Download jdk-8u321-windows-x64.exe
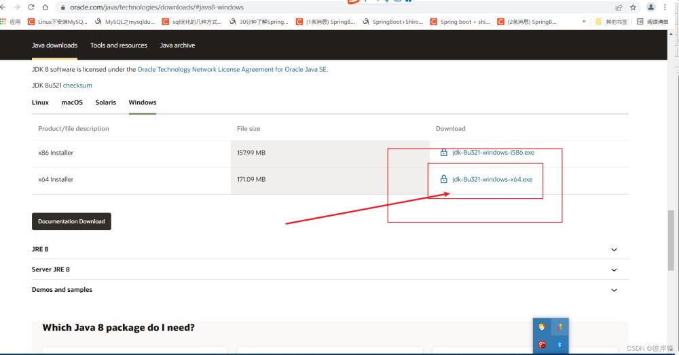679x355 pixels. click(492, 179)
